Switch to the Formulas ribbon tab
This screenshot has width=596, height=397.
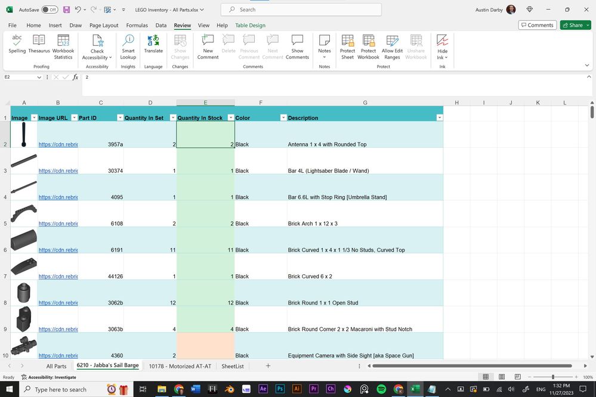click(x=137, y=25)
